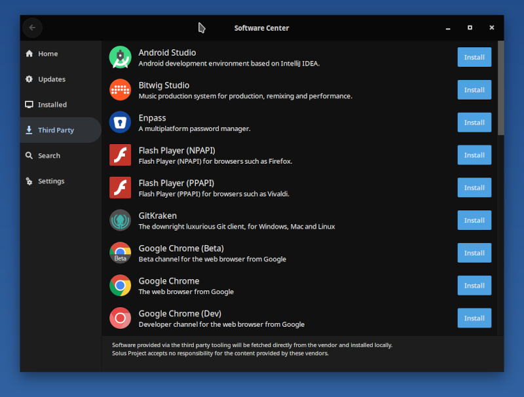Install Bitwig Studio
The height and width of the screenshot is (397, 524).
click(x=474, y=90)
